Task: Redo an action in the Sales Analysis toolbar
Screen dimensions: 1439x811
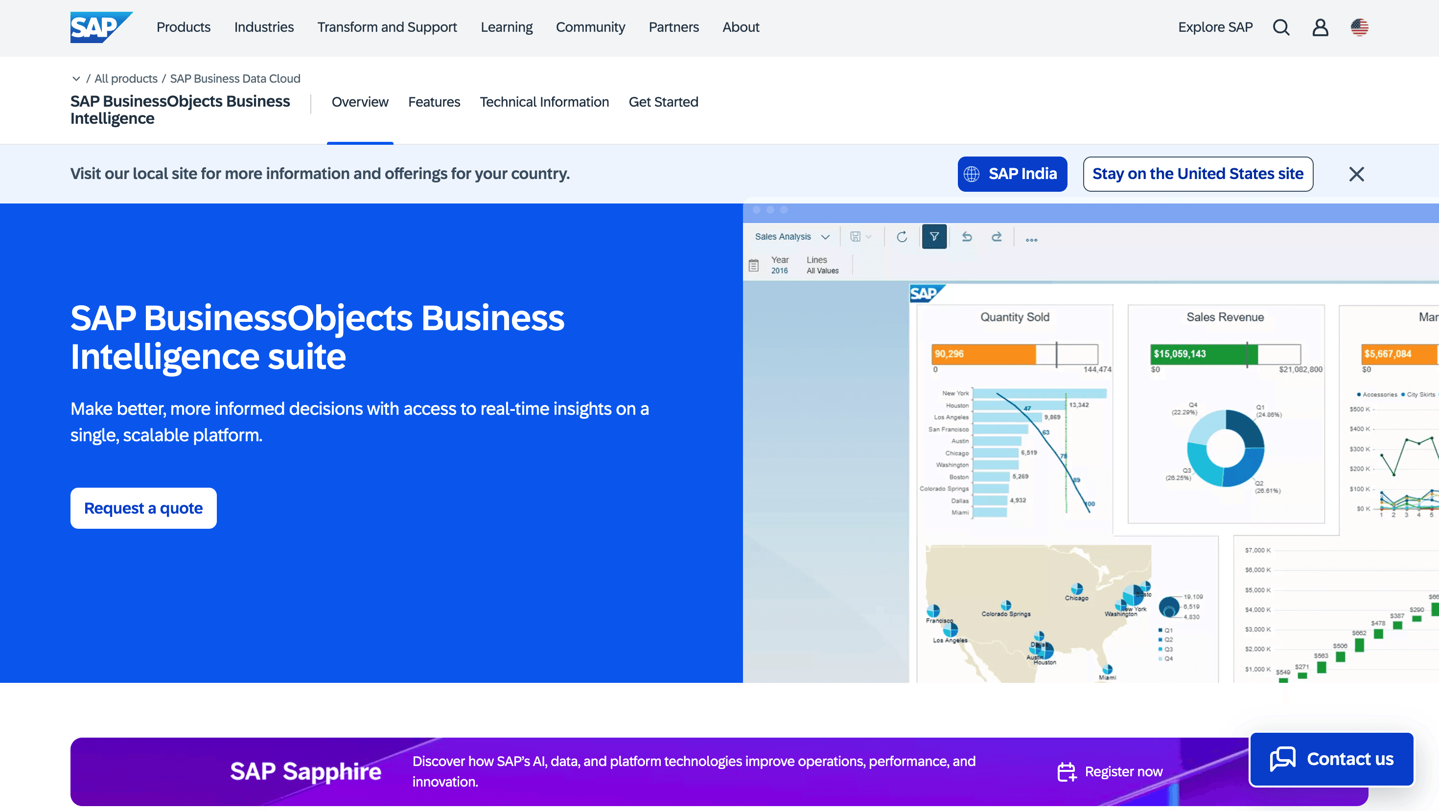Action: coord(998,237)
